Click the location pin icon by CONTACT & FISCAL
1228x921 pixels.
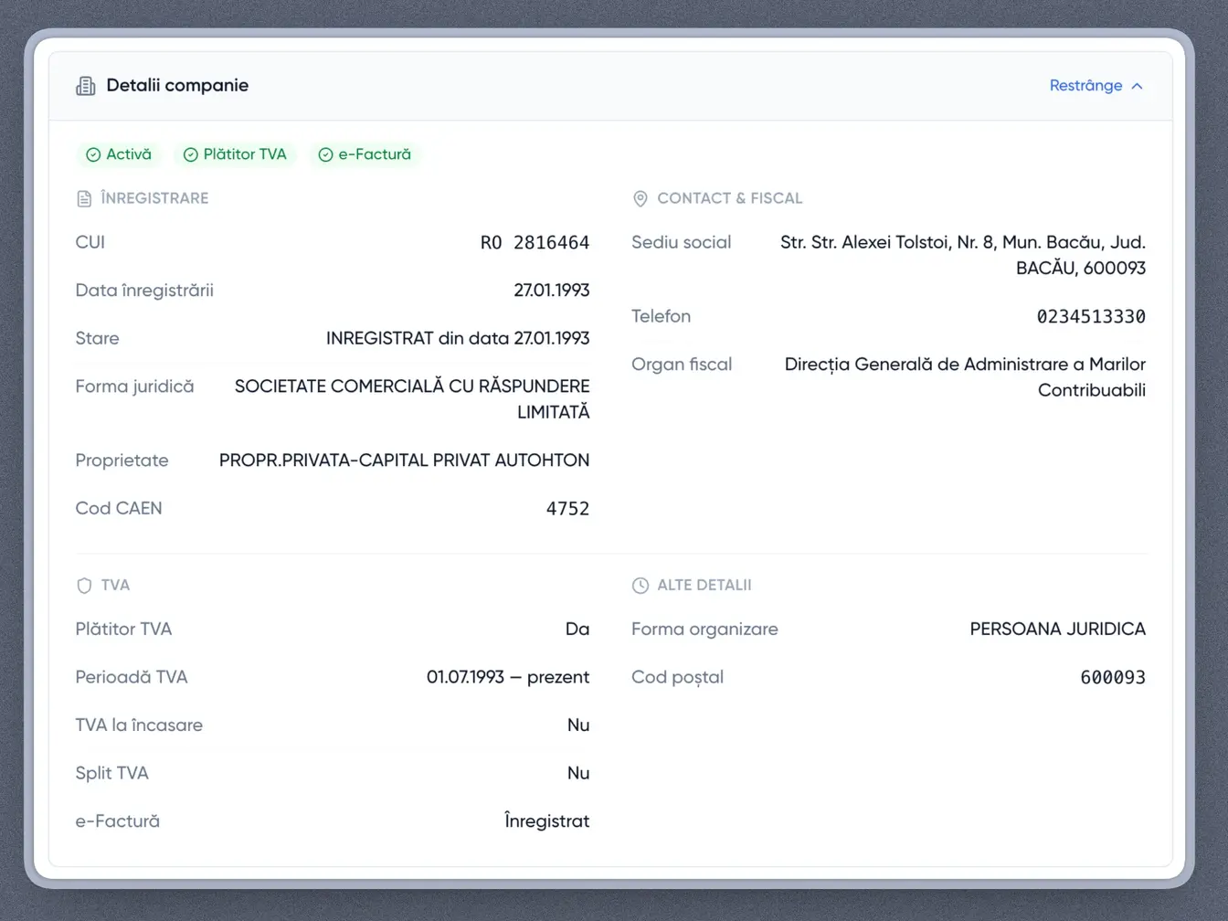click(640, 198)
